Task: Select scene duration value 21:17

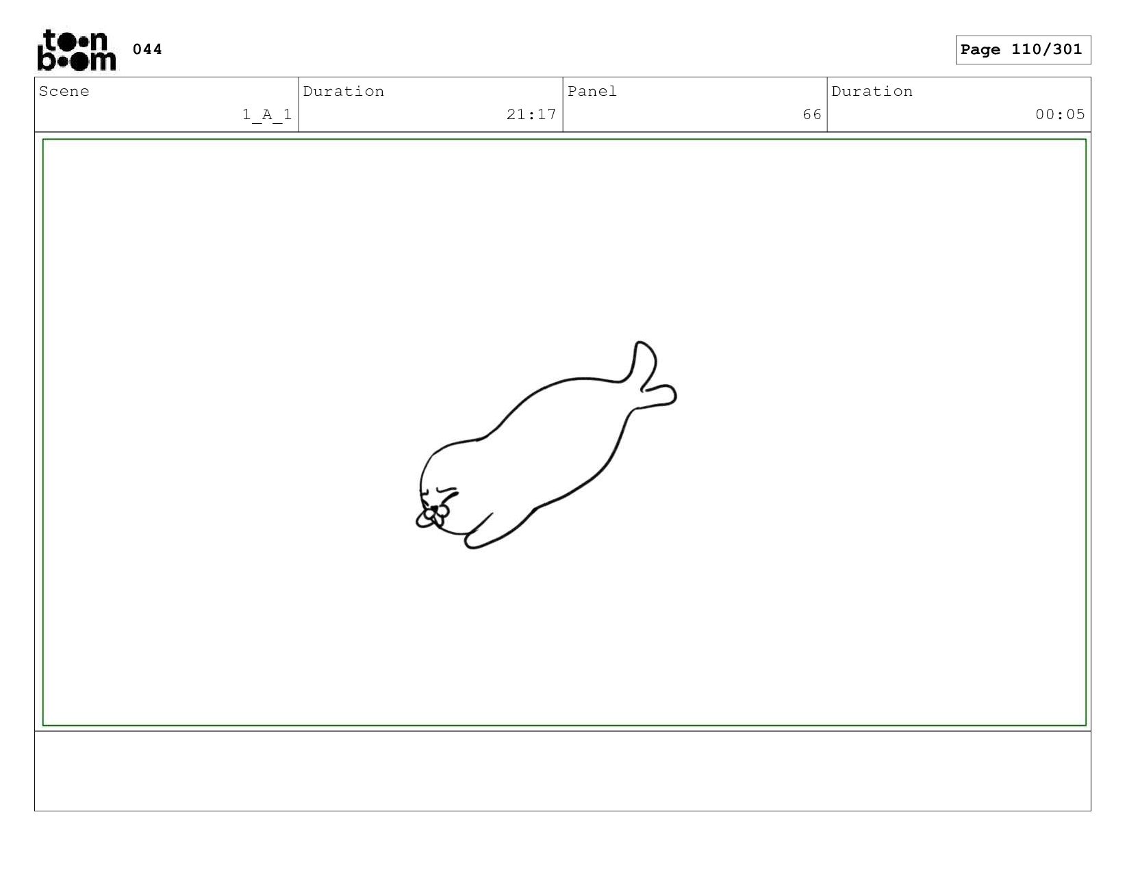Action: (x=531, y=114)
